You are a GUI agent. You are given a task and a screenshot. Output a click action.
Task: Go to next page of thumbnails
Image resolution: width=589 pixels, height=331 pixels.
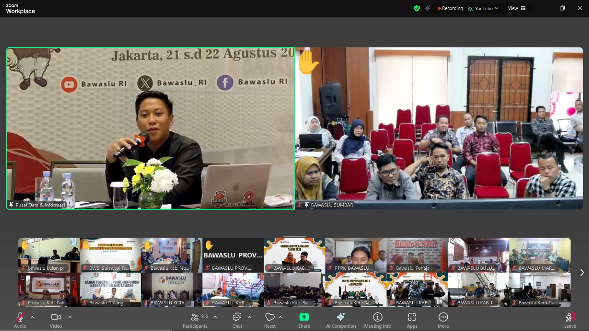tap(582, 273)
